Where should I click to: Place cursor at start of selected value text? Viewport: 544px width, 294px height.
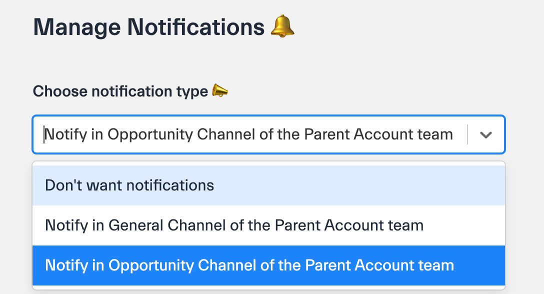click(x=45, y=134)
